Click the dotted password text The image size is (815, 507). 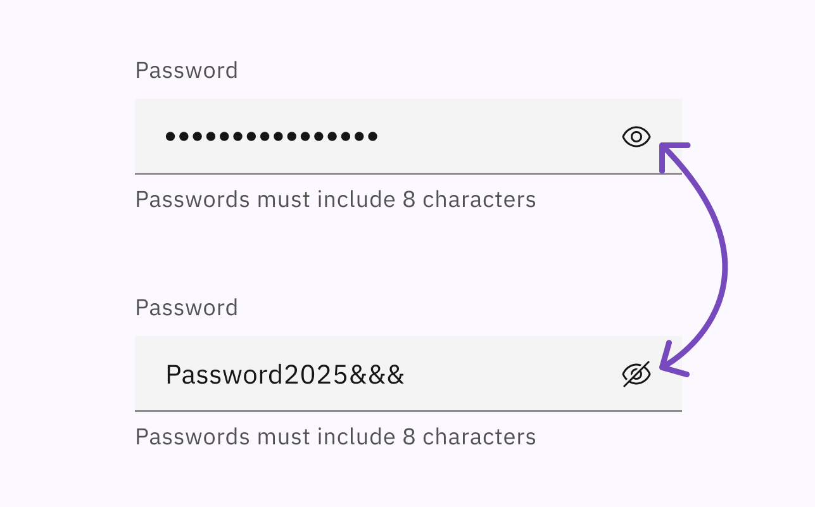pos(272,136)
